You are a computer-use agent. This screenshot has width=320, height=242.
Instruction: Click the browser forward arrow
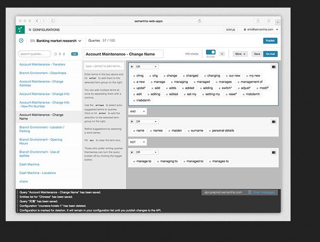(44, 21)
